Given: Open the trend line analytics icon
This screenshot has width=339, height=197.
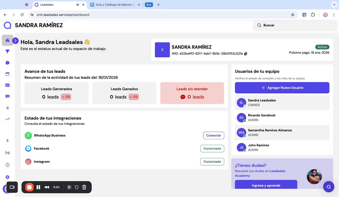Looking at the screenshot, I should 7,119.
